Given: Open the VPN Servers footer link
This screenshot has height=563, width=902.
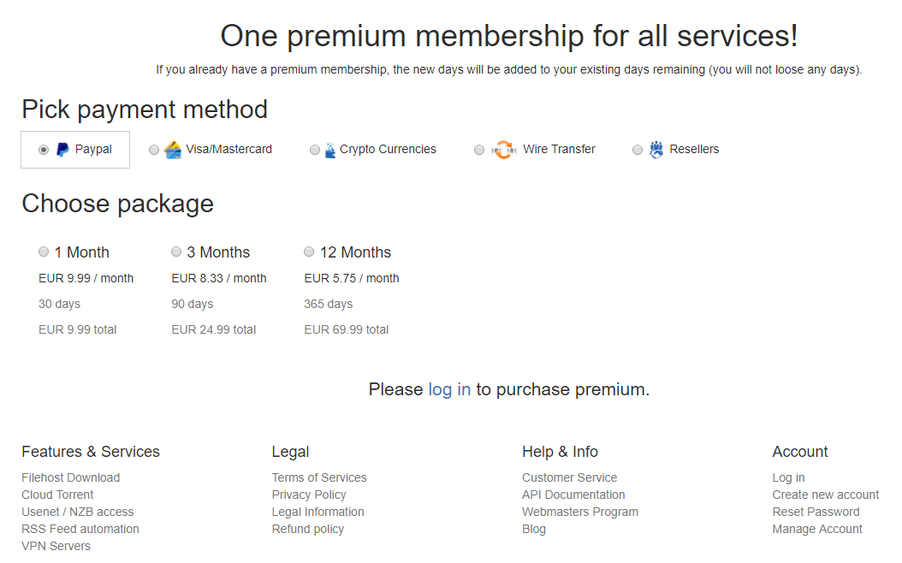Looking at the screenshot, I should 56,546.
